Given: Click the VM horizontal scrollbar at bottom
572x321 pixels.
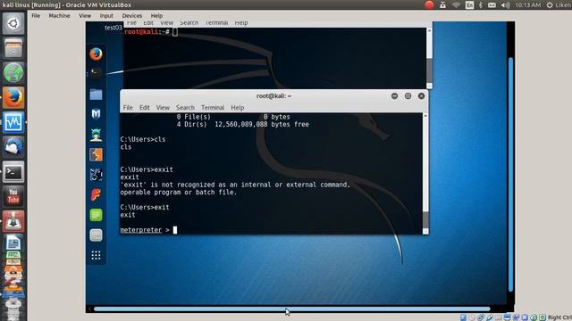Looking at the screenshot, I should [x=292, y=309].
